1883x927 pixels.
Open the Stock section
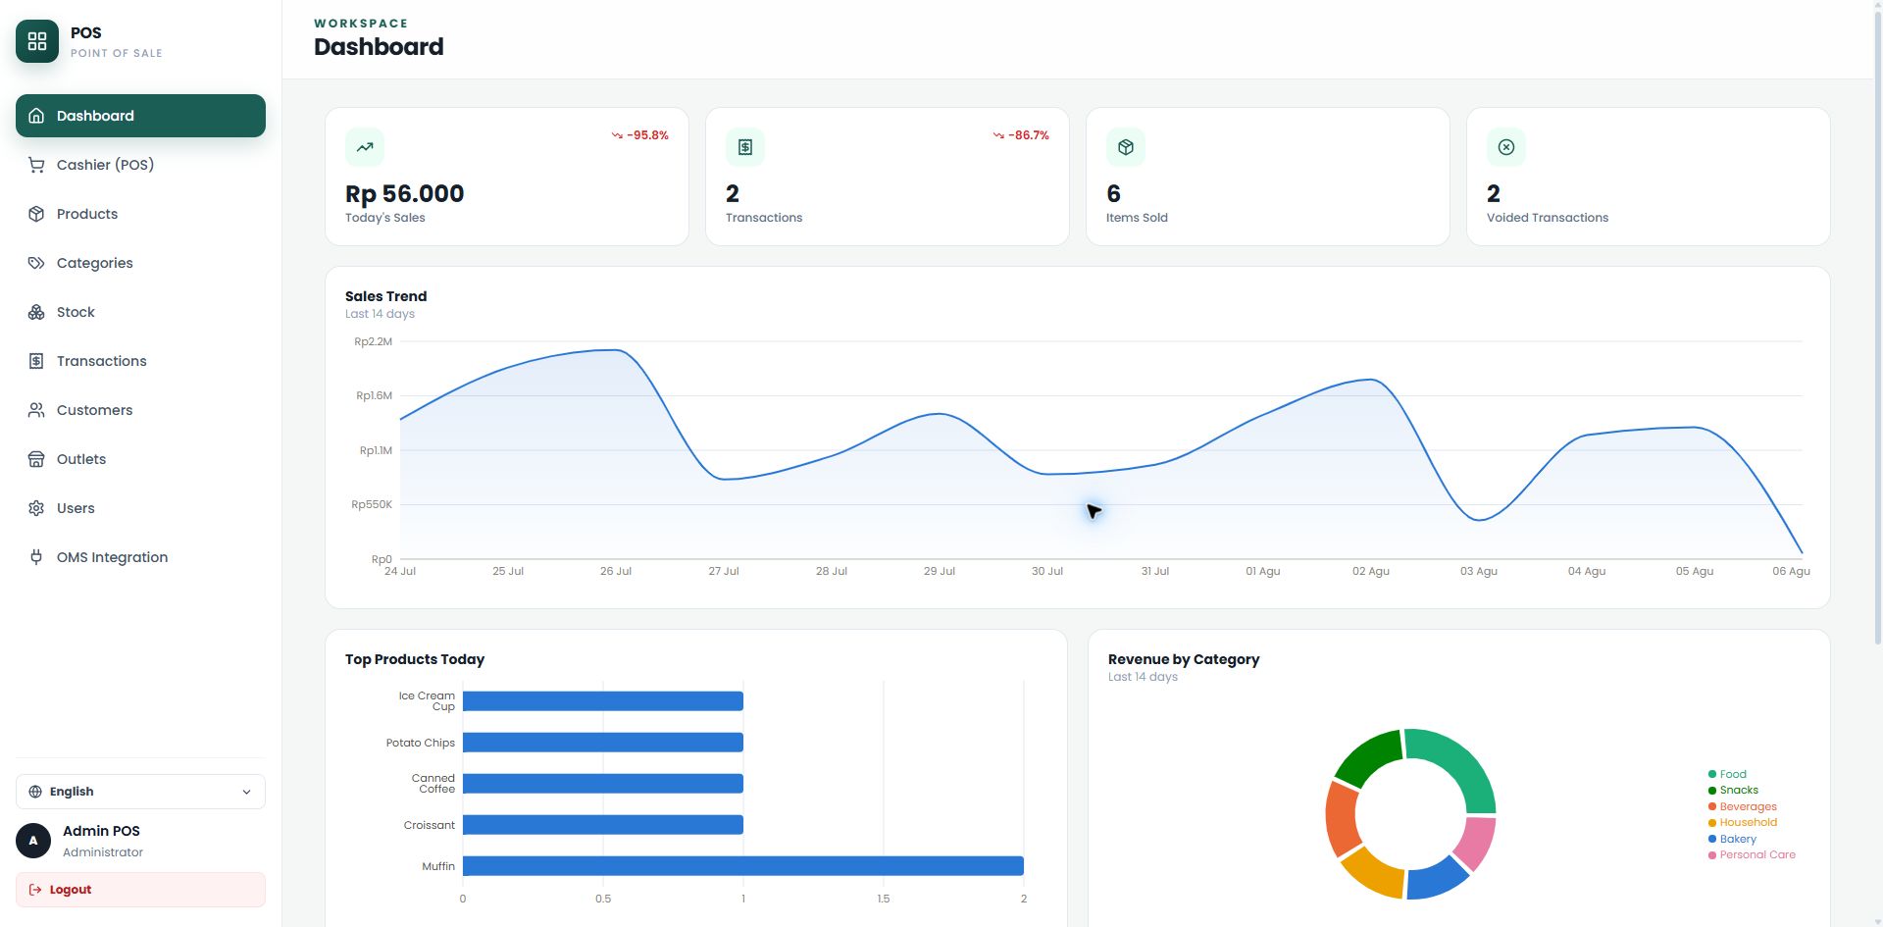tap(140, 312)
